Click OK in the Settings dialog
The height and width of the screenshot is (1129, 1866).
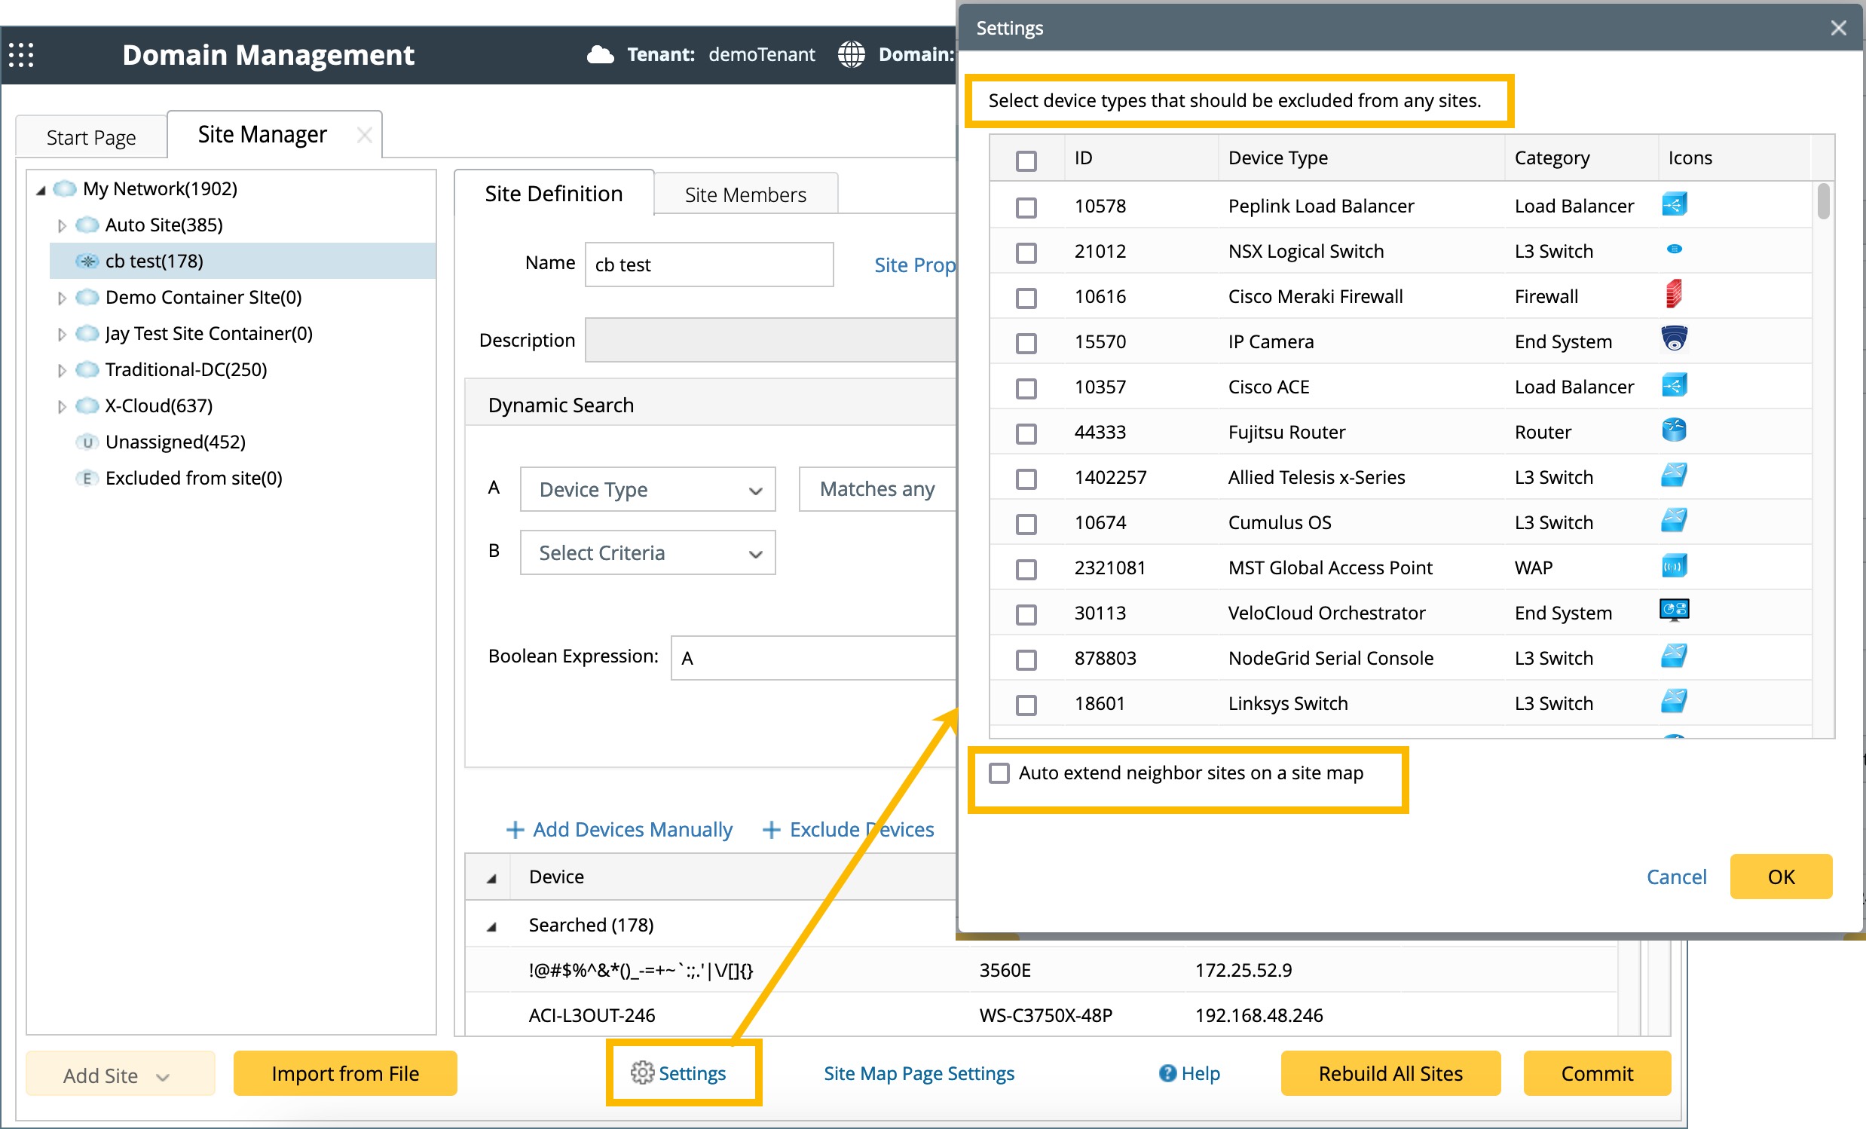[x=1780, y=876]
